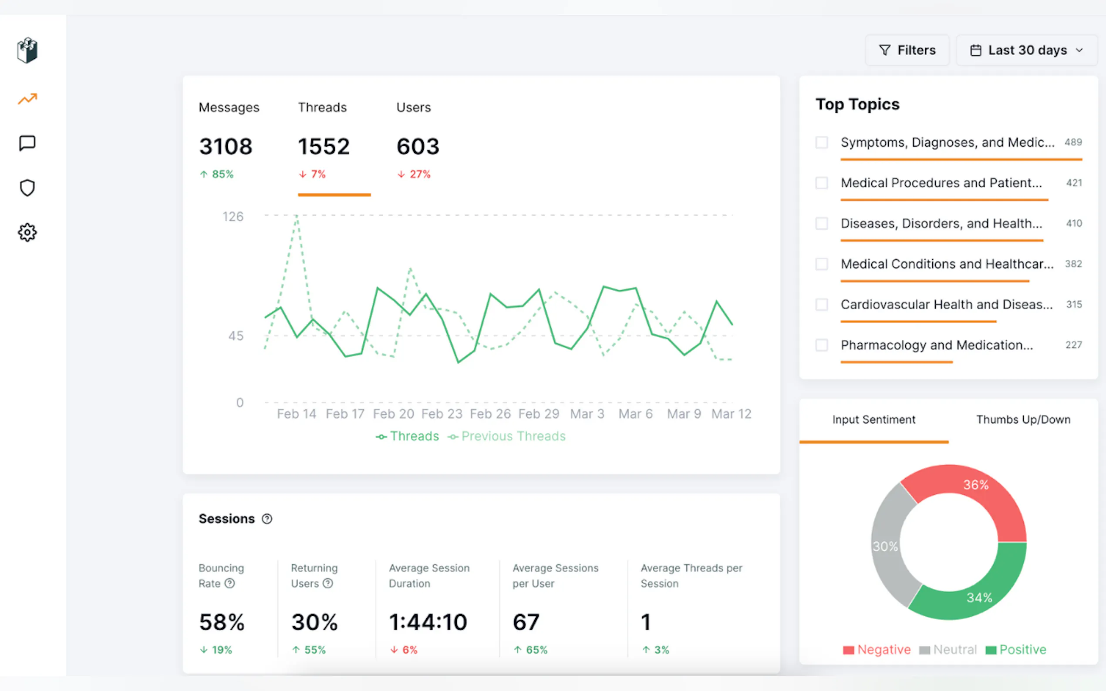Click the help icon beside Bouncing Rate
This screenshot has width=1106, height=691.
click(x=230, y=583)
